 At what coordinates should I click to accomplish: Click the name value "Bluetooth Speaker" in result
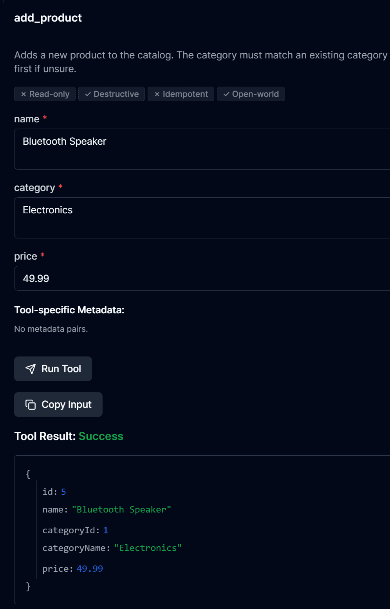tap(121, 509)
